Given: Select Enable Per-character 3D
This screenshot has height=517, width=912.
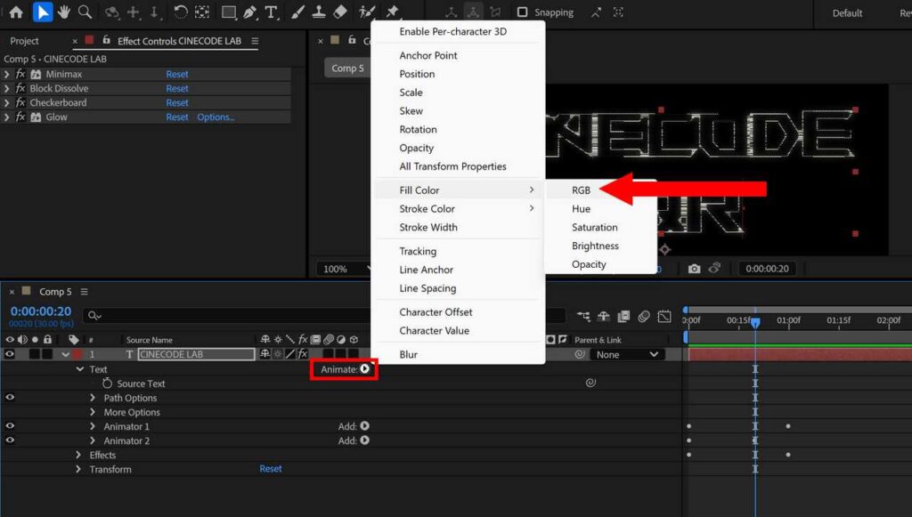Looking at the screenshot, I should pyautogui.click(x=453, y=31).
